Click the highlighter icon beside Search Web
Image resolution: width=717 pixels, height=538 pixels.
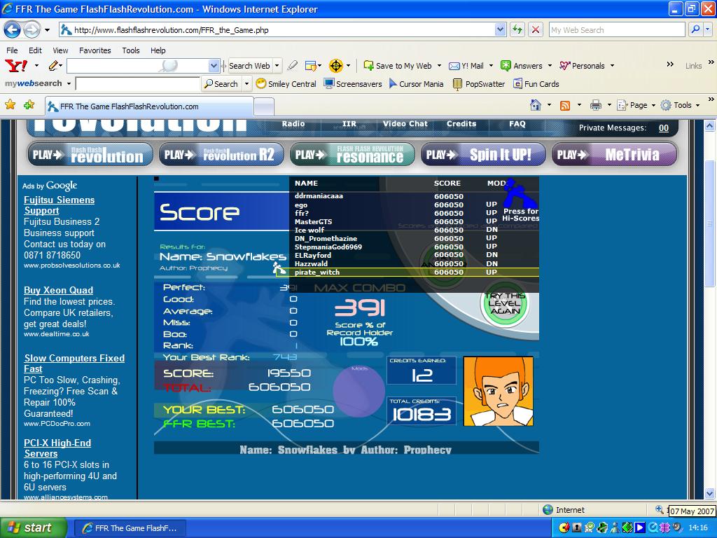tap(292, 66)
